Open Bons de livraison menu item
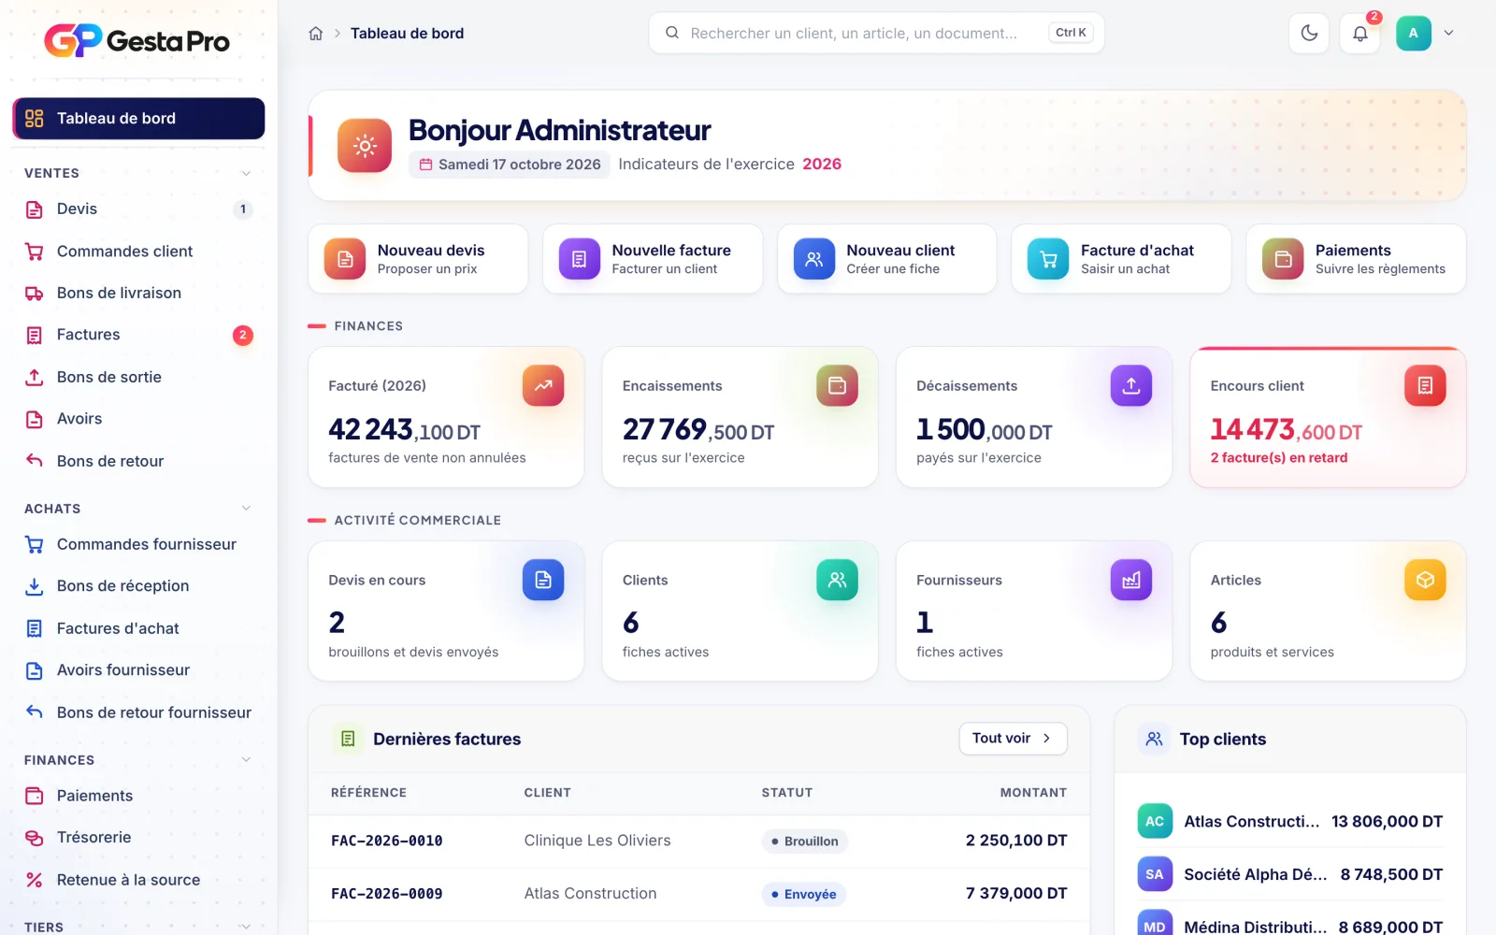The image size is (1496, 935). pyautogui.click(x=138, y=294)
